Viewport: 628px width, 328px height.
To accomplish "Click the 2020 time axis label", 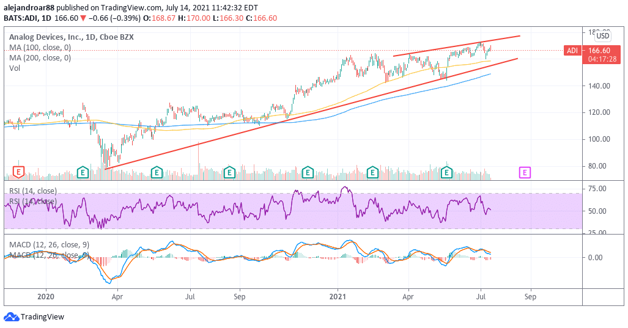I will [46, 297].
